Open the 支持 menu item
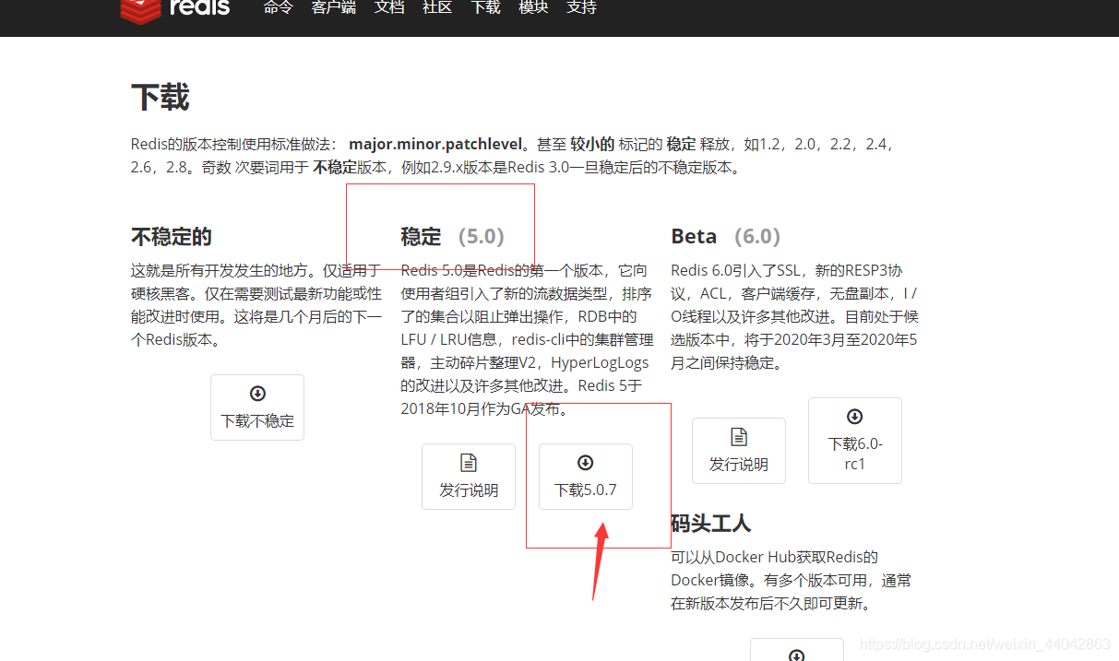The height and width of the screenshot is (661, 1119). pyautogui.click(x=581, y=7)
